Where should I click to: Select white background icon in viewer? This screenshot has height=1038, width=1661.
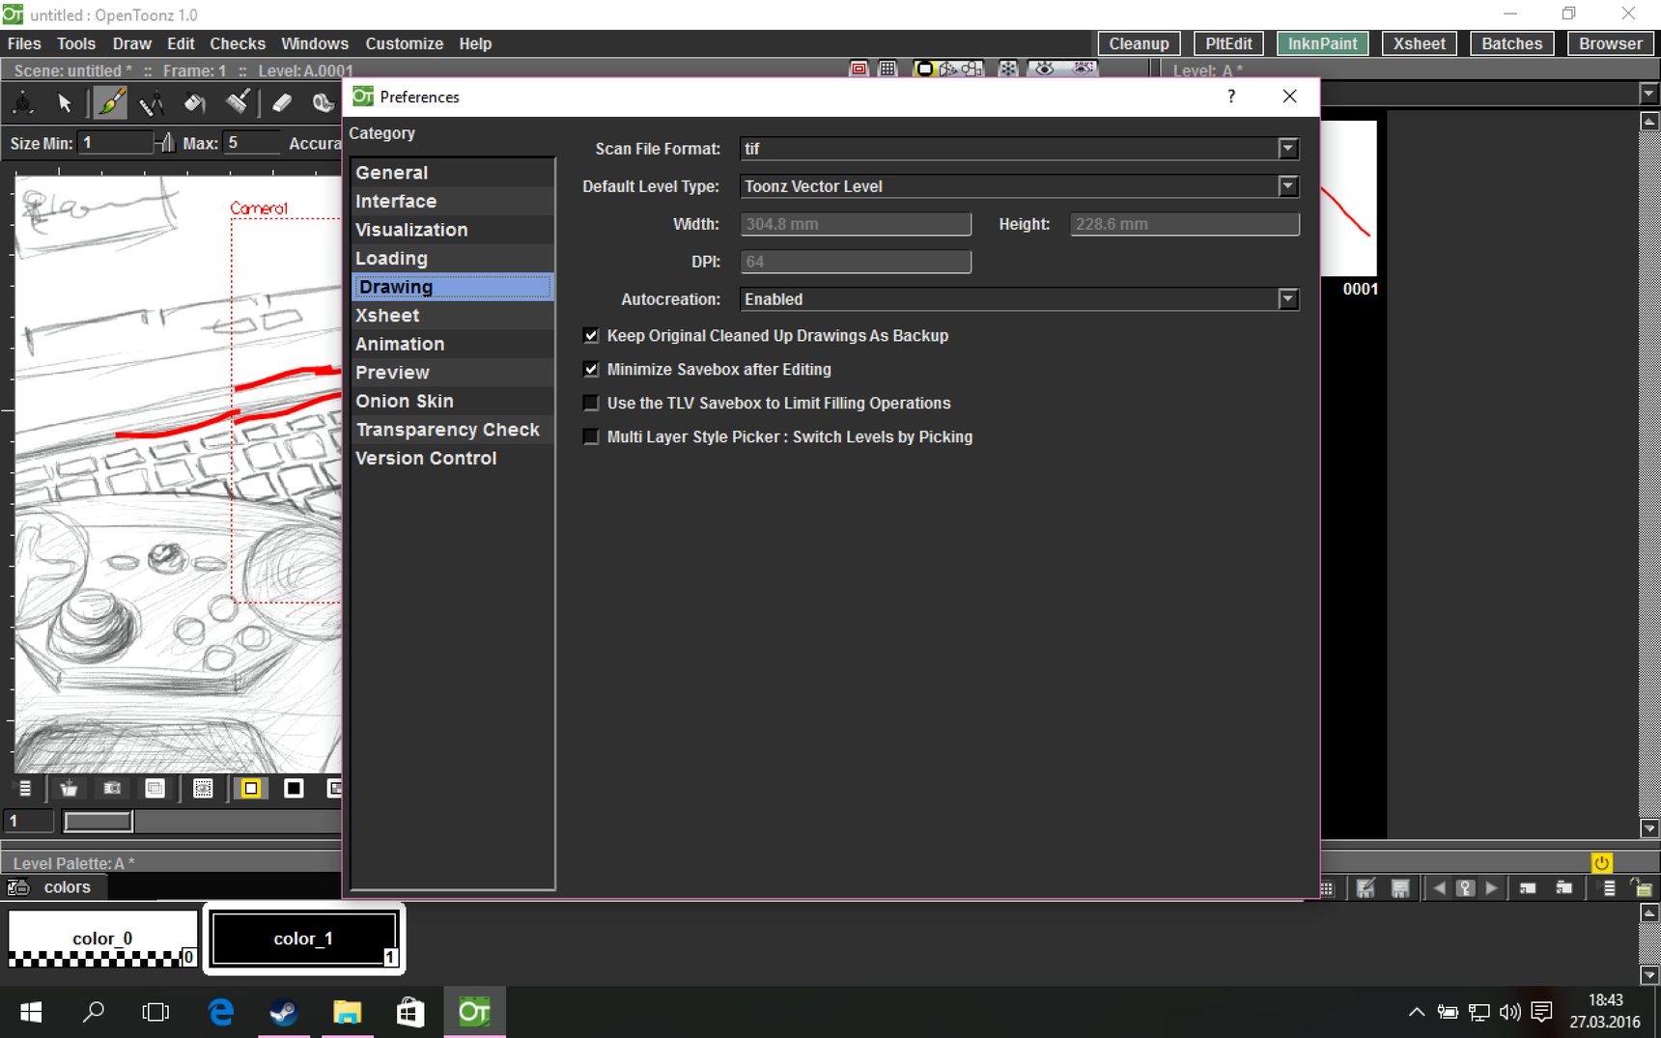[251, 789]
